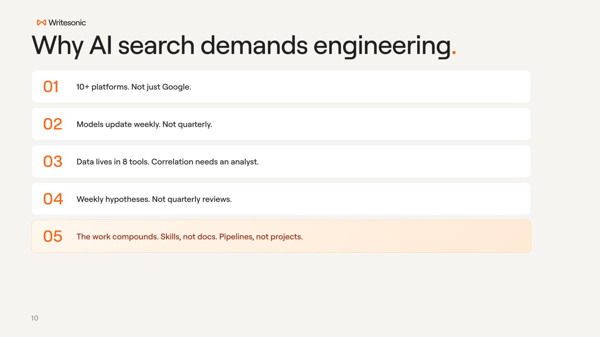Click the first white card's empty area
This screenshot has height=337, width=600.
coord(359,87)
